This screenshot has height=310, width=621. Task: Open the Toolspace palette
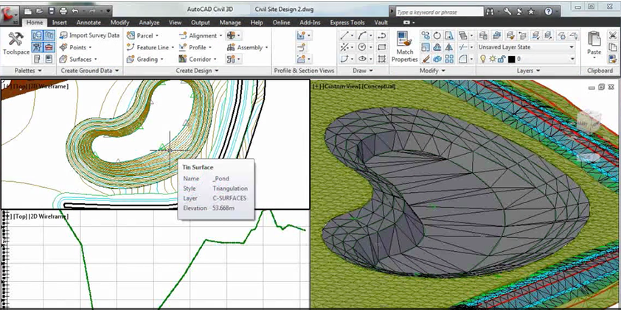pos(14,43)
